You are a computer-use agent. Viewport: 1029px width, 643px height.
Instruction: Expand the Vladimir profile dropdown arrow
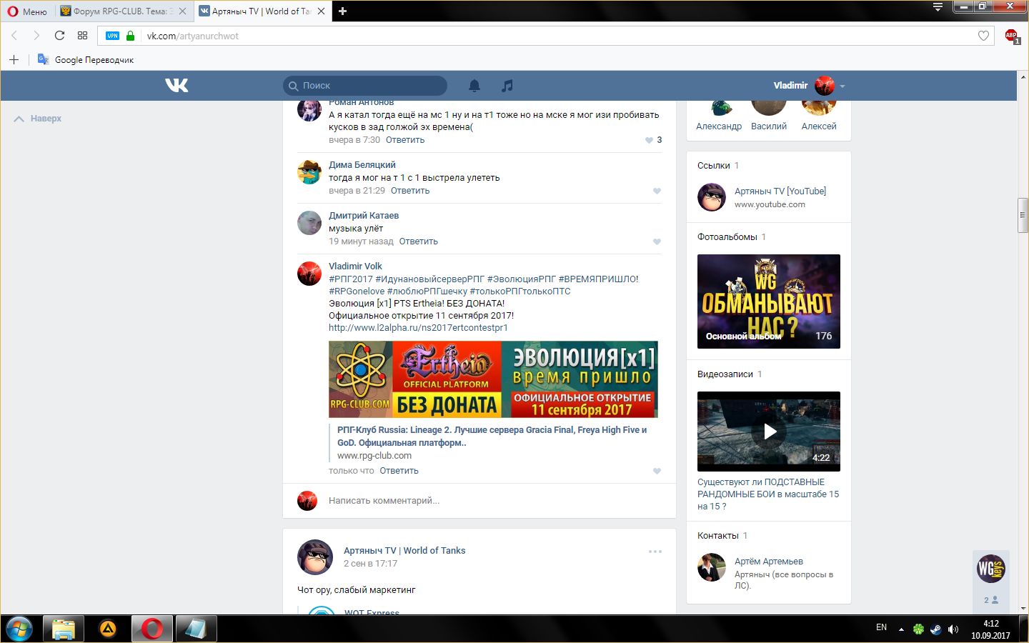tap(842, 86)
